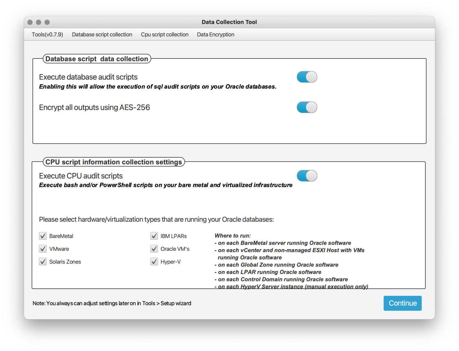Open the Data Encryption menu
The height and width of the screenshot is (351, 459).
coord(215,34)
